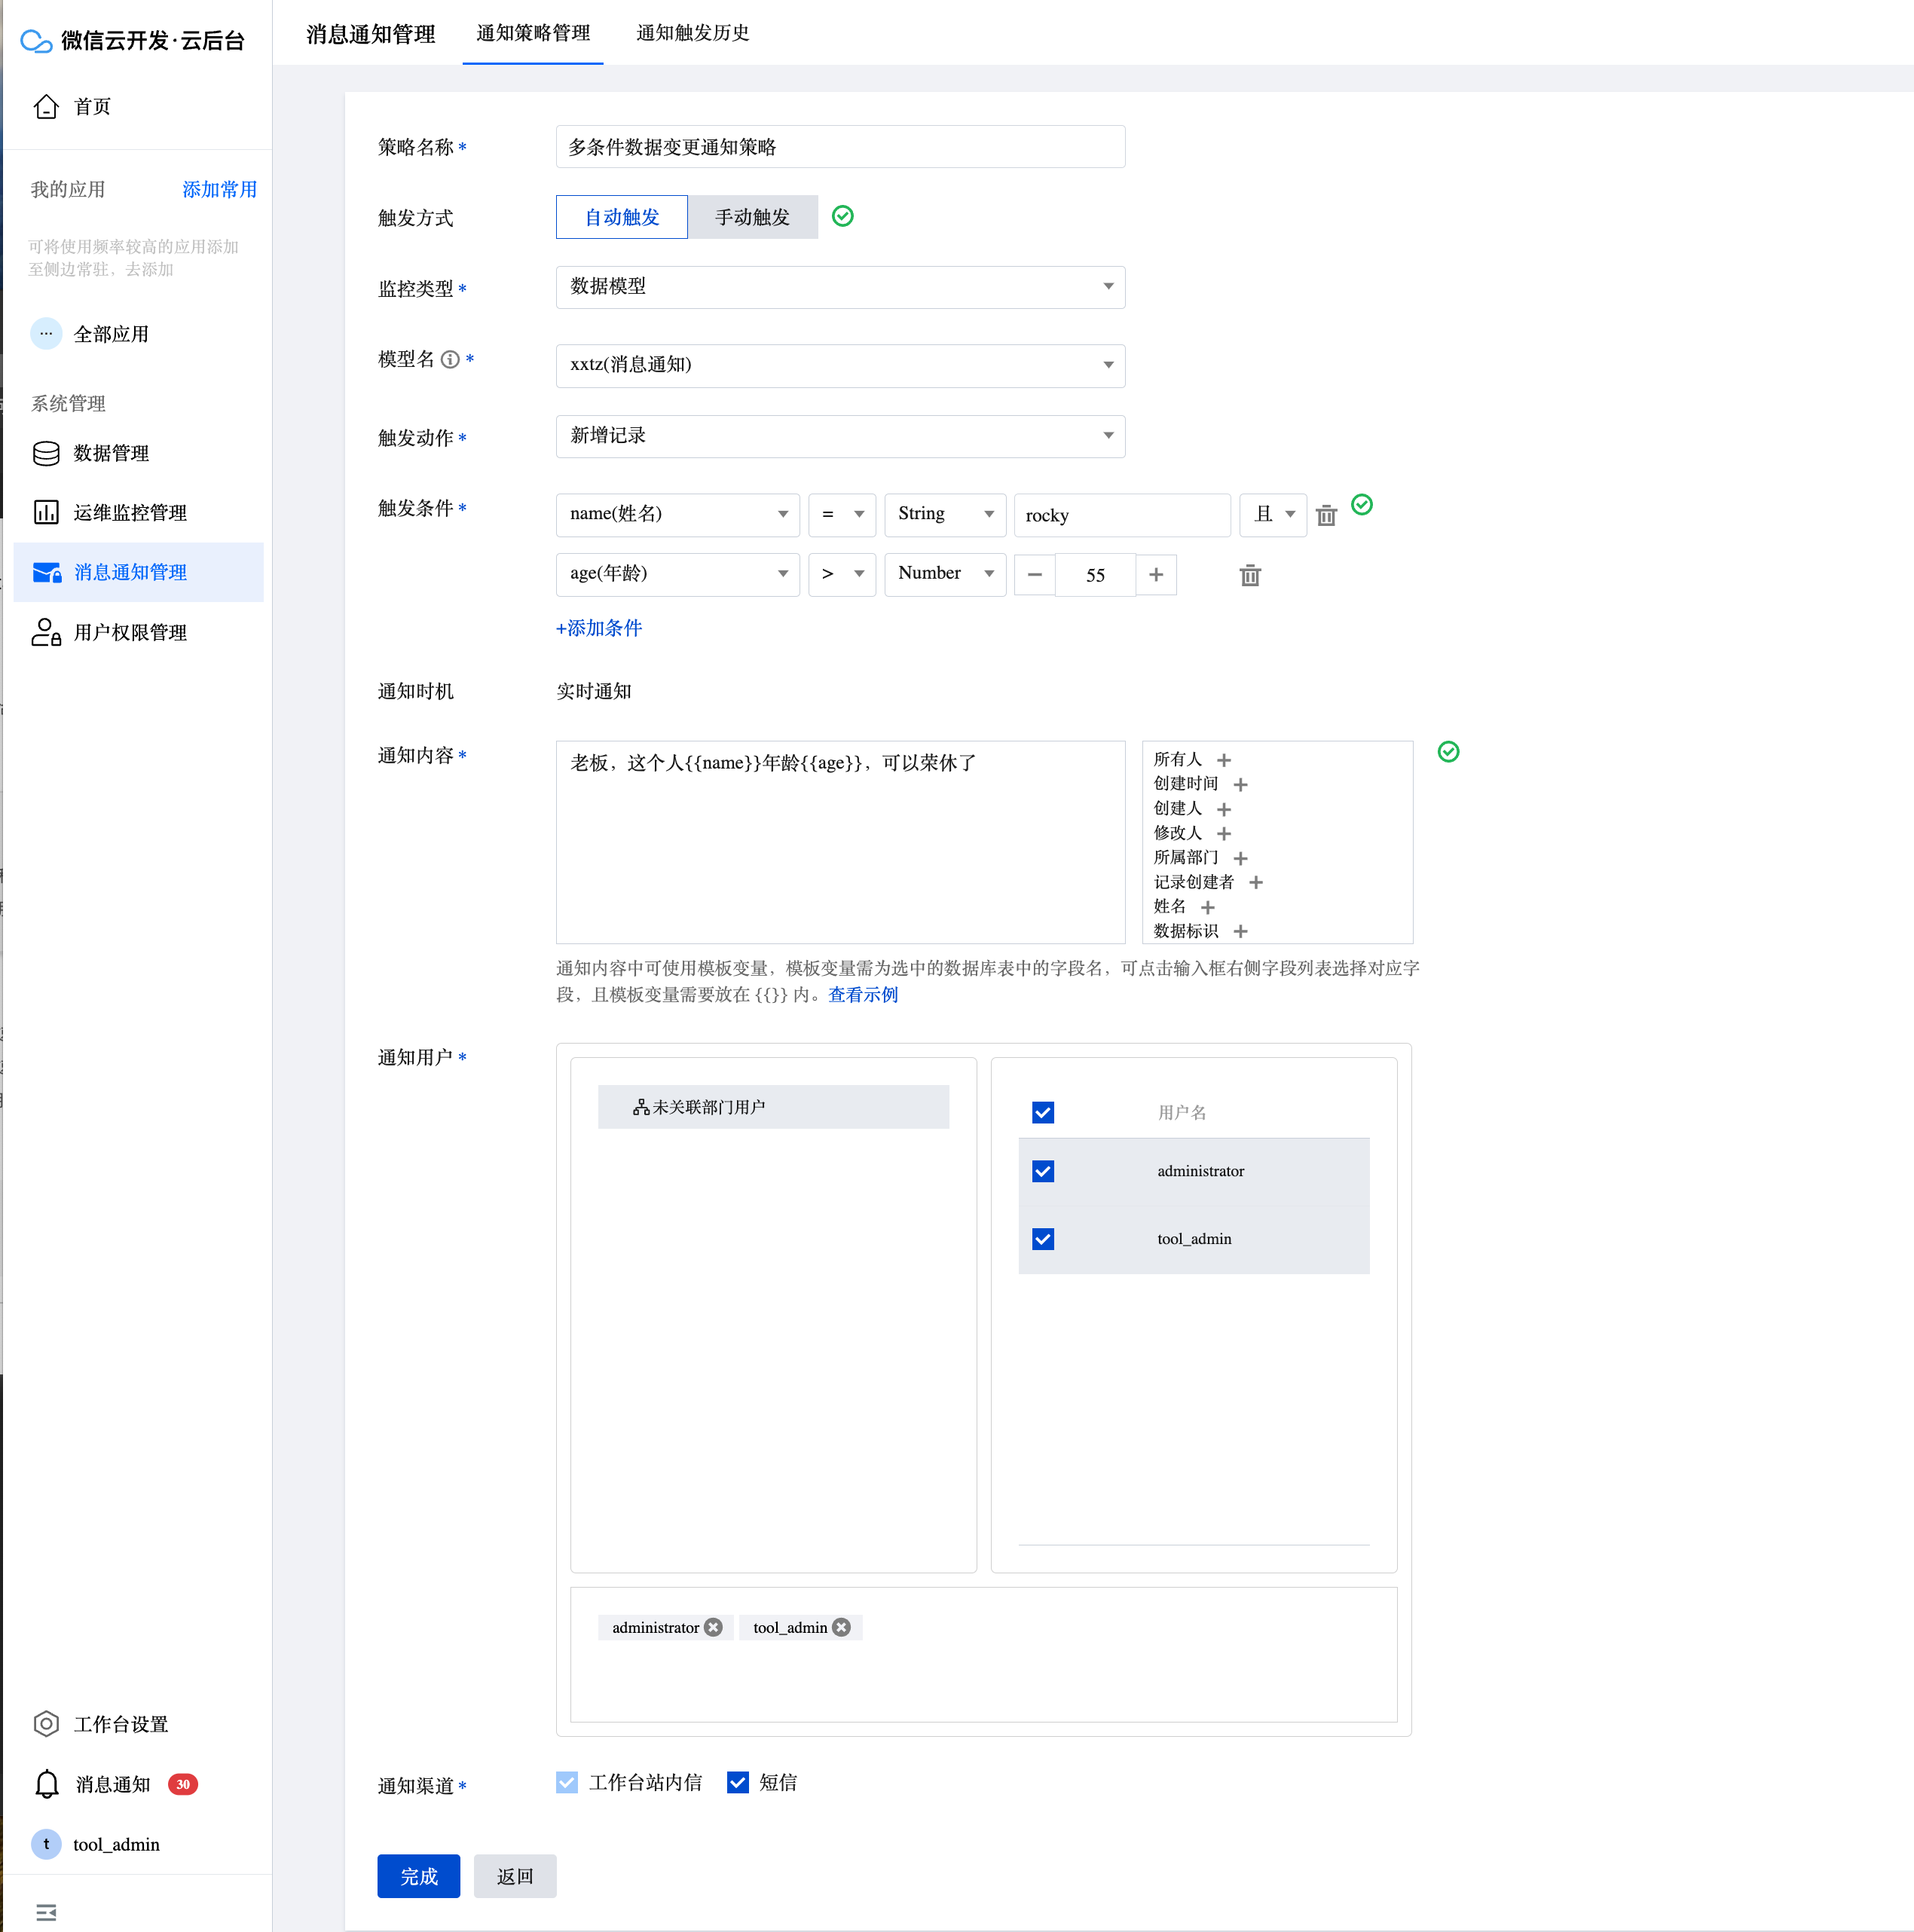Delete the name(姓名) trigger condition row
The height and width of the screenshot is (1932, 1914).
pos(1326,515)
